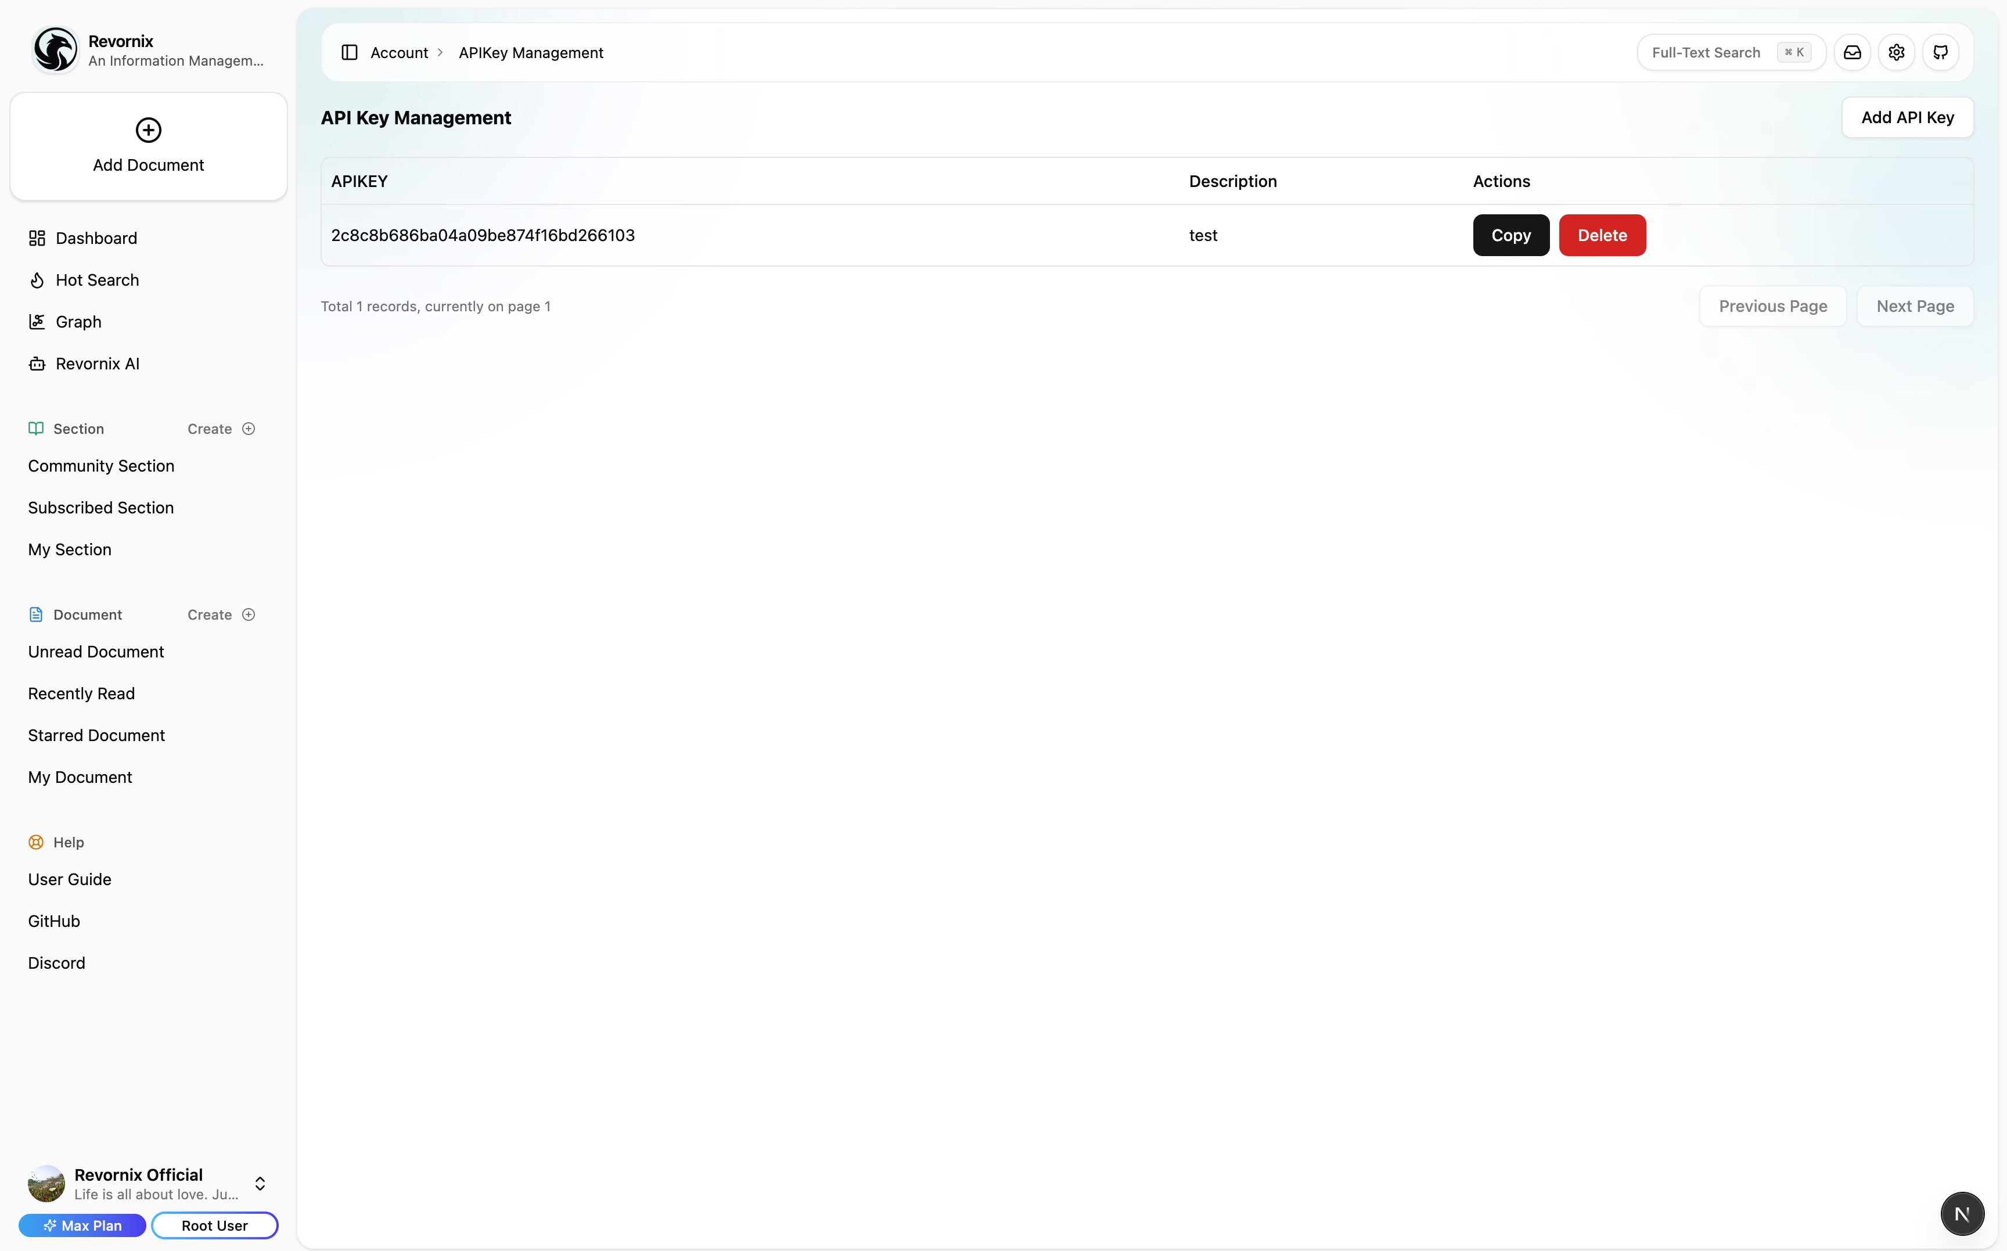Click the GitHub icon in top bar
Viewport: 2007px width, 1251px height.
coord(1940,52)
